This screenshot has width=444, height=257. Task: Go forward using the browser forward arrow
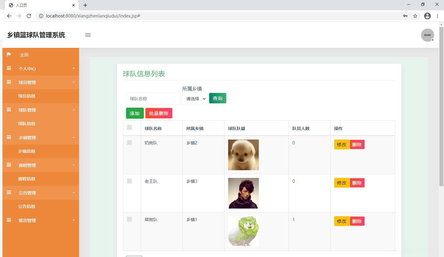point(19,16)
